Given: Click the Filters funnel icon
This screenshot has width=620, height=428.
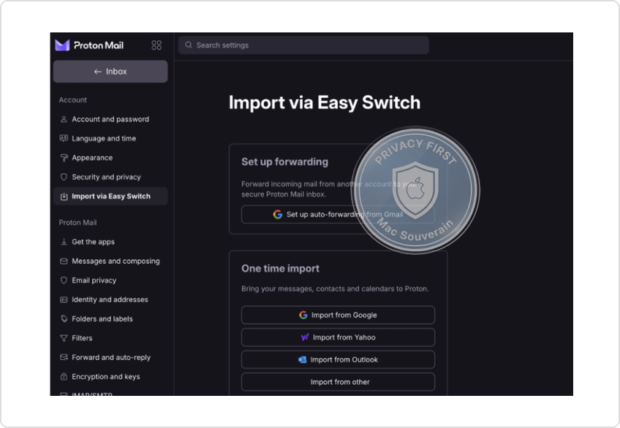Looking at the screenshot, I should coord(64,338).
